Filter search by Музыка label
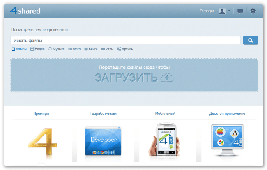Screen dimensions: 267x170 click(x=59, y=49)
